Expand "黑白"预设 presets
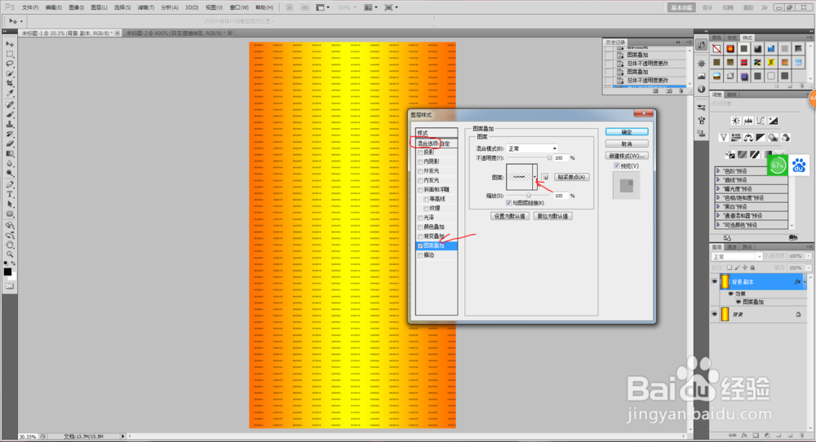 718,207
